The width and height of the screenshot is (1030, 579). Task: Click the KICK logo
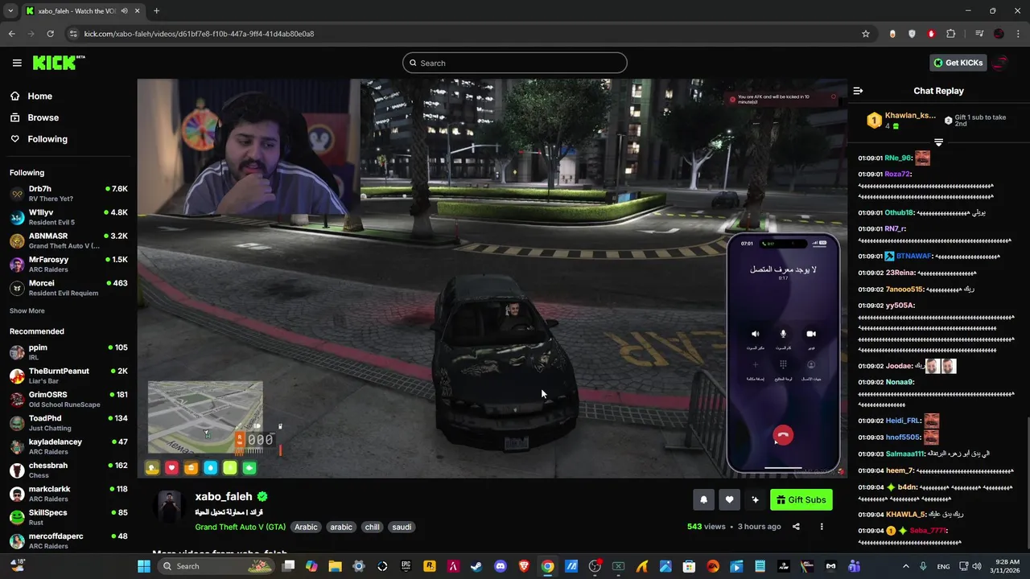click(x=58, y=63)
